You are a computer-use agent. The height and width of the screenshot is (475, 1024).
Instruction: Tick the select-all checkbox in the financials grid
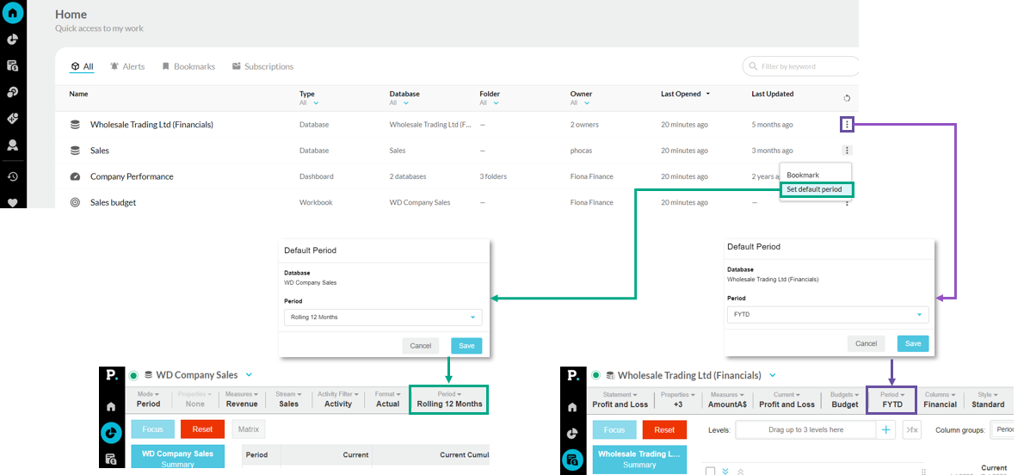[710, 471]
